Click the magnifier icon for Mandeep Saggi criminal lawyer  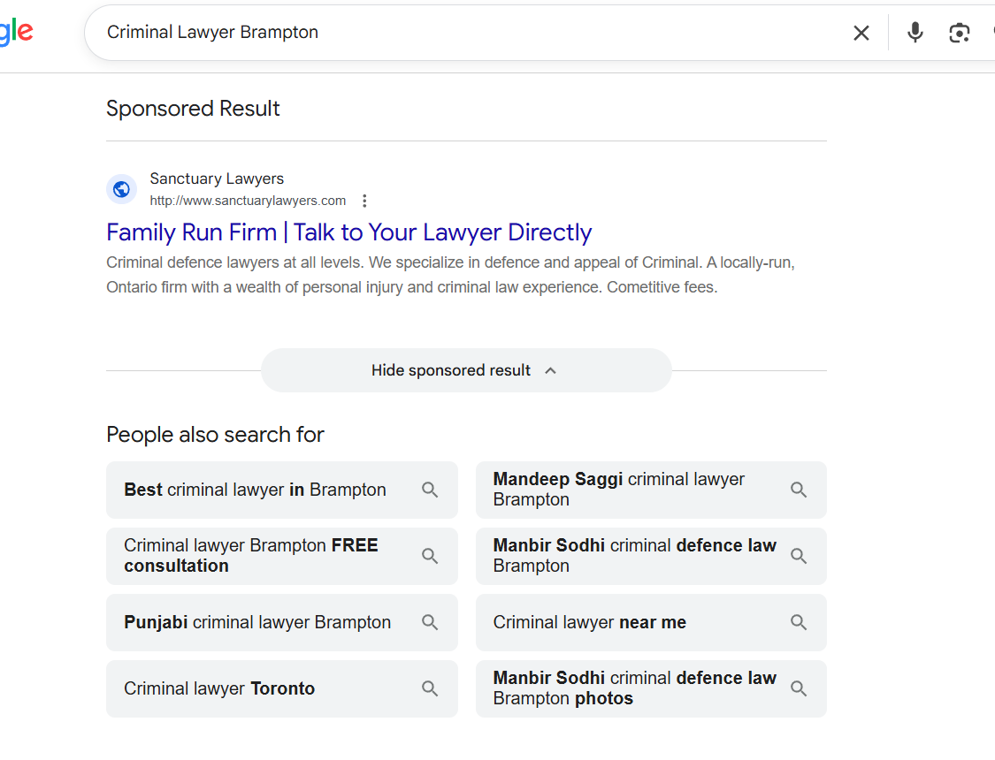[x=799, y=490]
